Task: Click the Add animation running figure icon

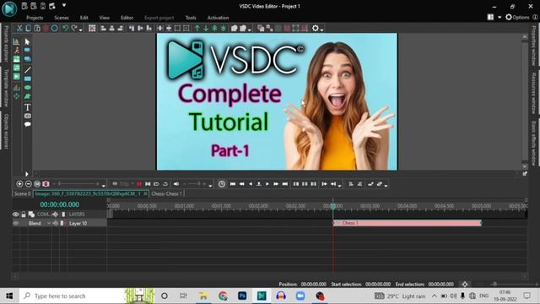Action: pos(17,51)
